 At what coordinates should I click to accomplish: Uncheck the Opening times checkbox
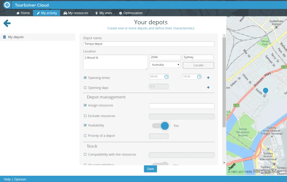pyautogui.click(x=85, y=78)
